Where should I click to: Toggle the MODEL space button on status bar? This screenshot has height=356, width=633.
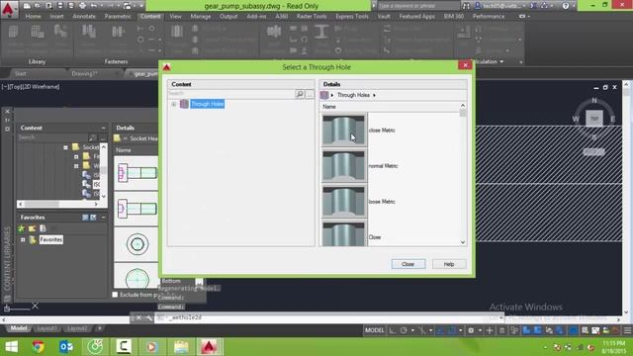pos(374,330)
